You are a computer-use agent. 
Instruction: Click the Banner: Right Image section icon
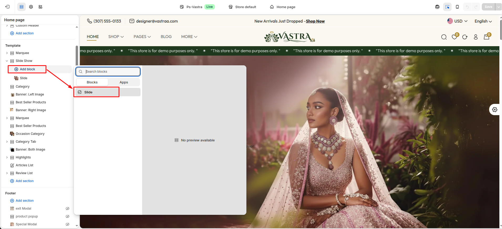pos(12,110)
